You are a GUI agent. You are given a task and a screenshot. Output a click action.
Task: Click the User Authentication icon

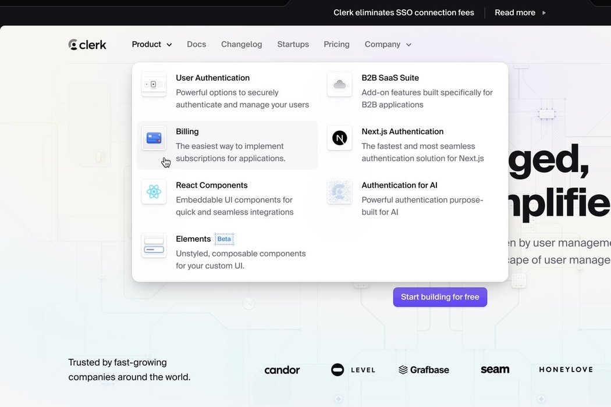tap(154, 84)
